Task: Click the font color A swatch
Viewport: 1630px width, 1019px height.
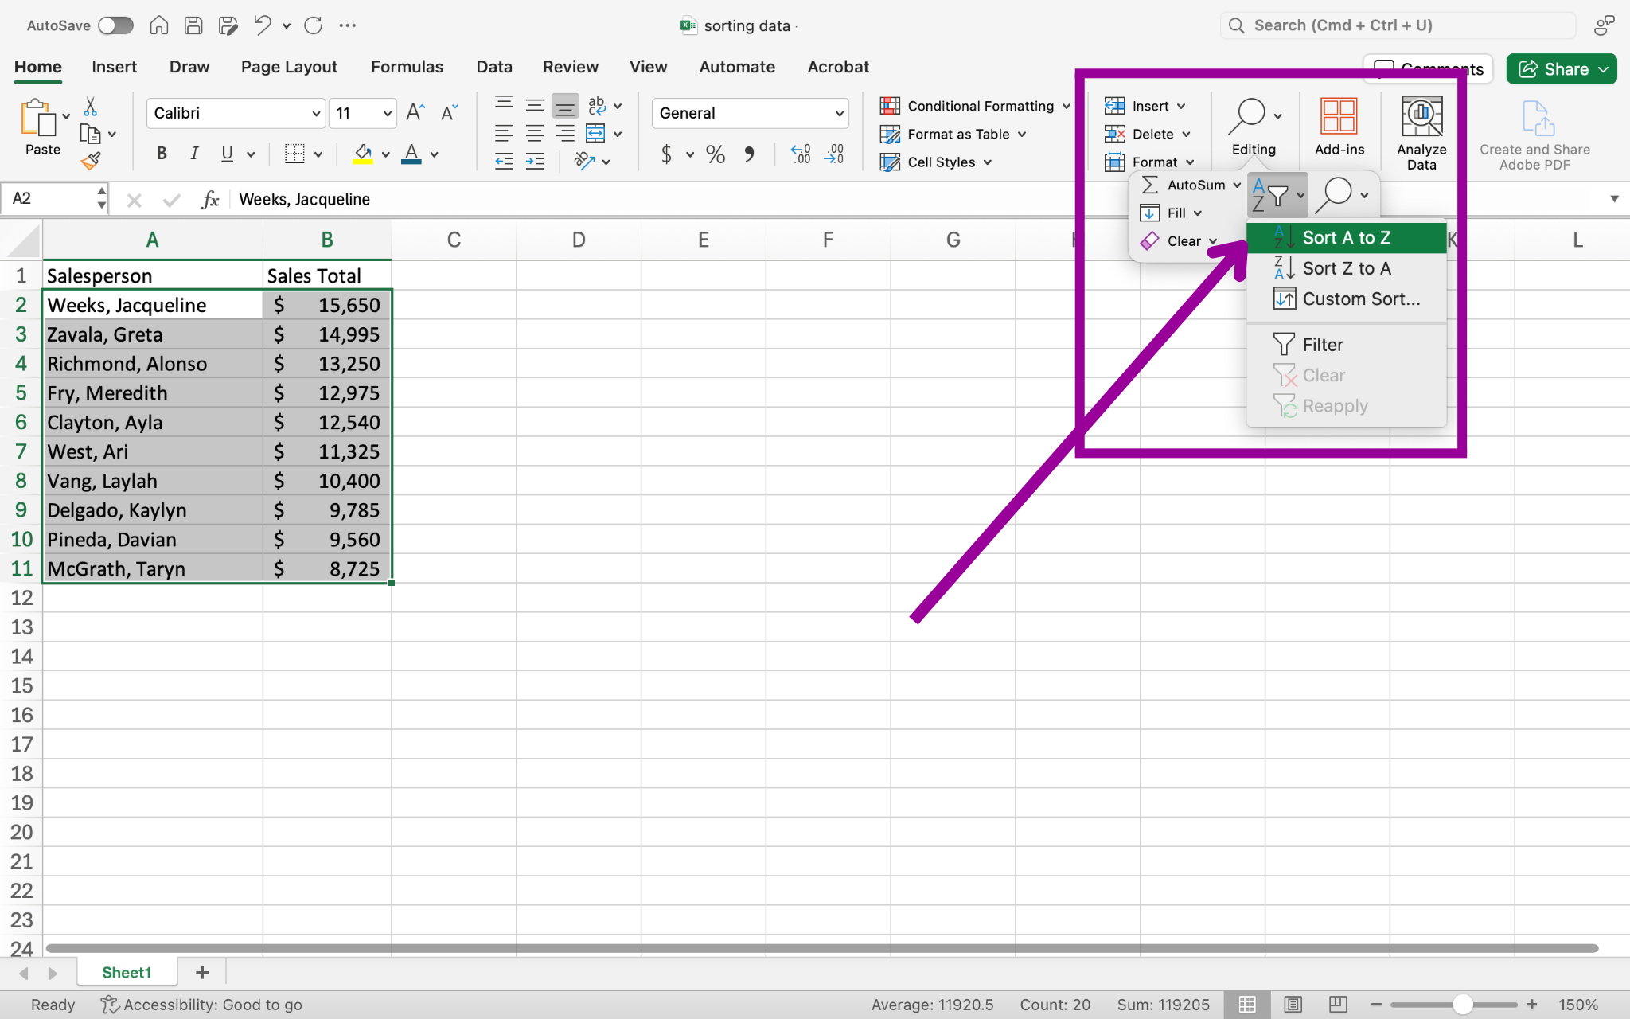Action: (411, 154)
